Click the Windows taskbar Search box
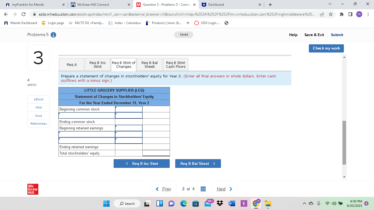 (x=127, y=203)
